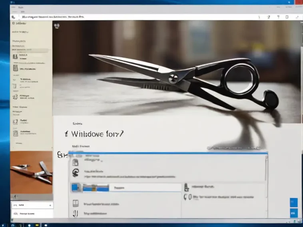Click the small white icon on the scissors photo
The width and height of the screenshot is (303, 227).
pos(57,26)
